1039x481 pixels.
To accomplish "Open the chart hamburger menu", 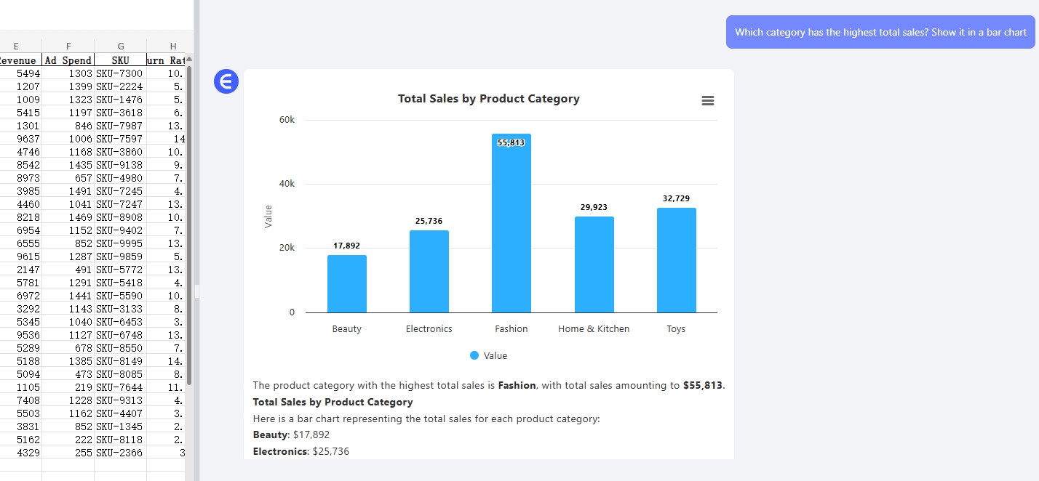I will [707, 101].
